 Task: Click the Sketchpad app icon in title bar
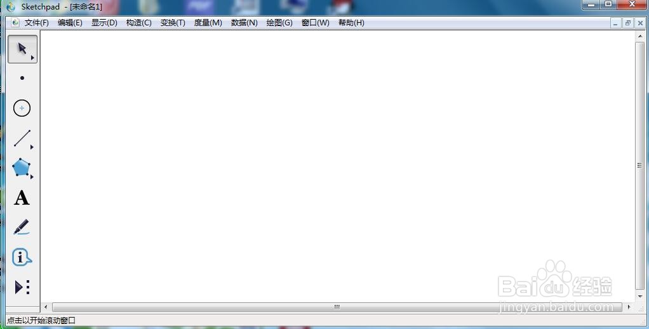click(x=11, y=6)
